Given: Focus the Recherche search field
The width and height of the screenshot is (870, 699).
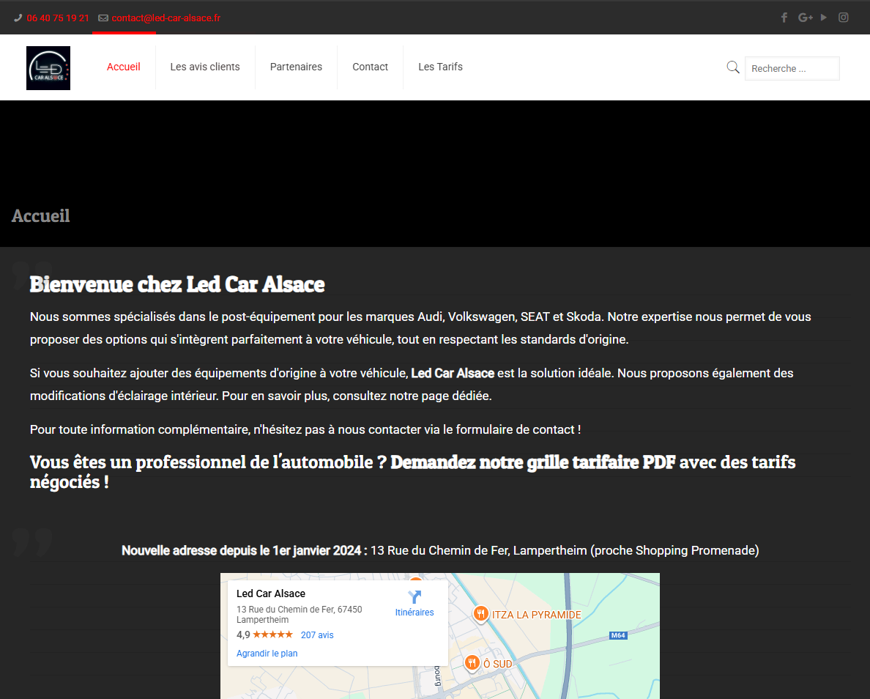Looking at the screenshot, I should (x=792, y=68).
